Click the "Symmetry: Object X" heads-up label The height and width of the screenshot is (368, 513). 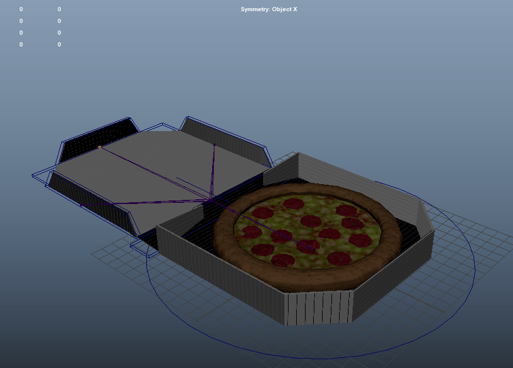[x=269, y=9]
